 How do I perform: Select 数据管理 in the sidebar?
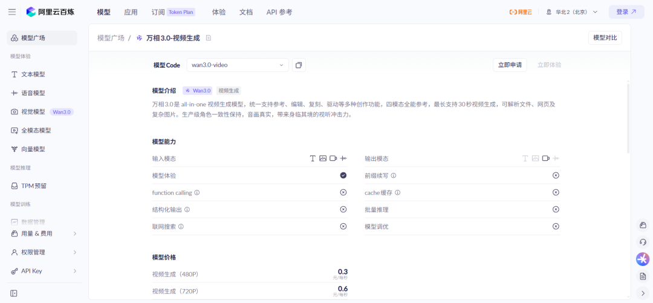click(x=42, y=222)
